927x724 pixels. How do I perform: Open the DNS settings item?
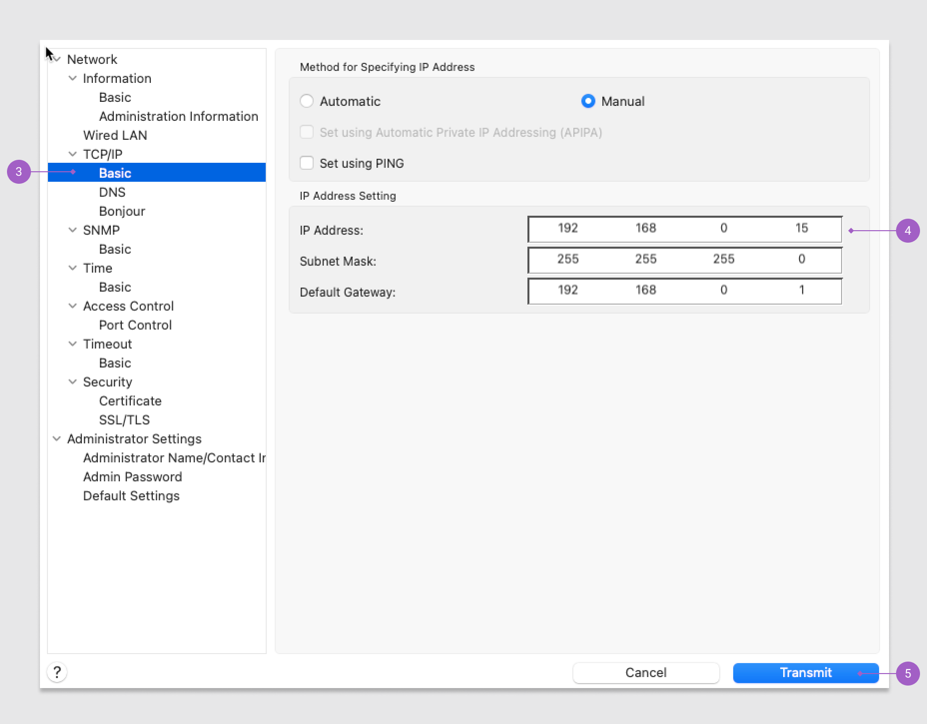pyautogui.click(x=112, y=192)
